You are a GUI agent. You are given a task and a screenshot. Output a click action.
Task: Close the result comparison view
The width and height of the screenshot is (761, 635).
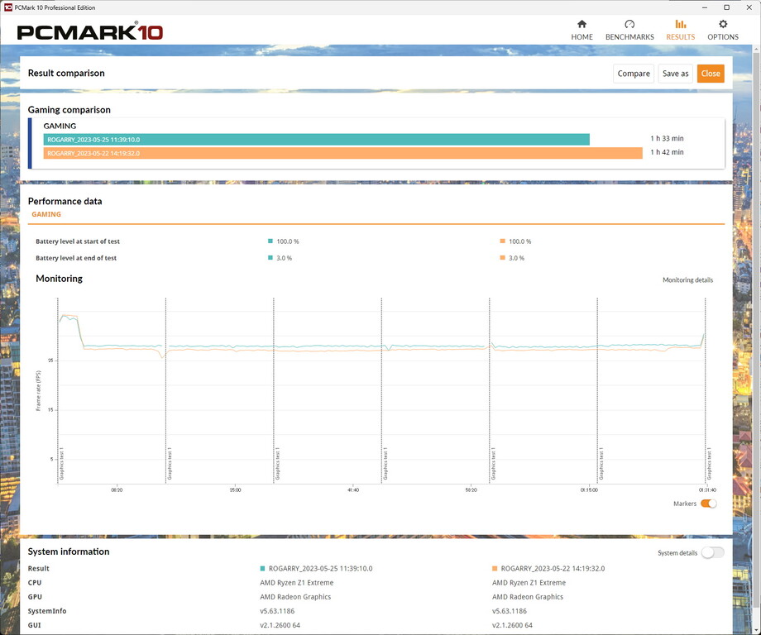coord(711,74)
